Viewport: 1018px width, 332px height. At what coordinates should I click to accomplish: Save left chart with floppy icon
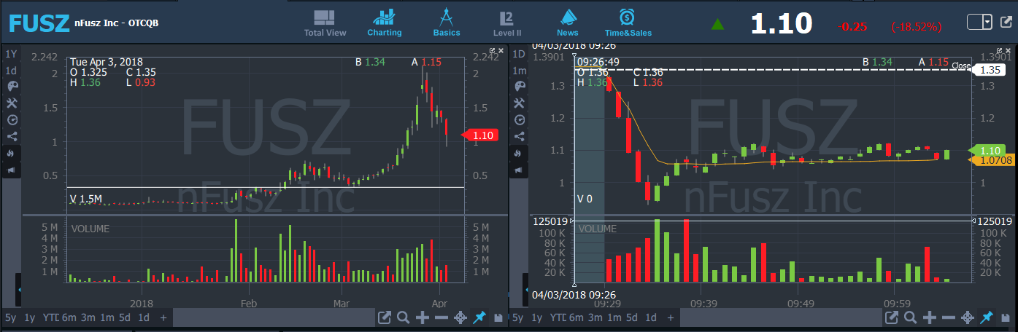[x=498, y=318]
